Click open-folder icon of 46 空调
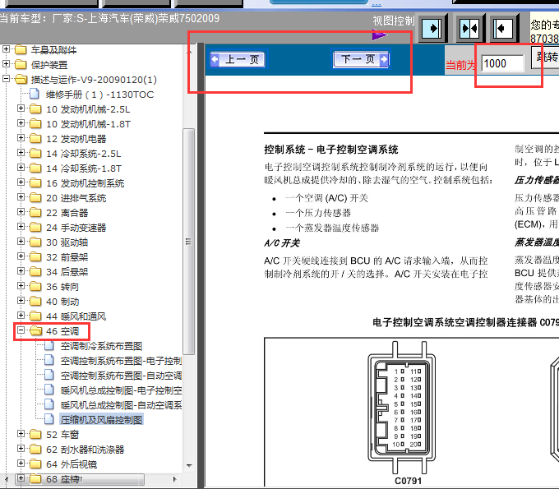 tap(35, 330)
